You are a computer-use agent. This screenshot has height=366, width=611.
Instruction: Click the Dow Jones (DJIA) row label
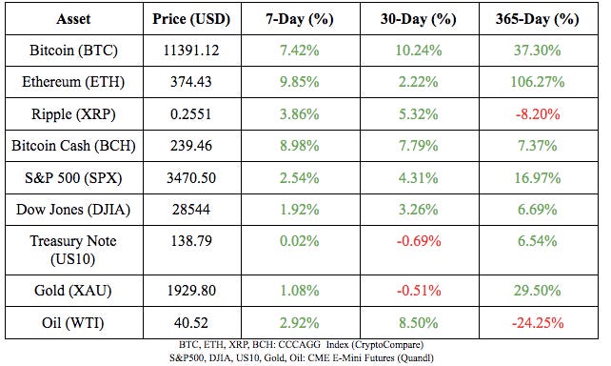(x=73, y=210)
